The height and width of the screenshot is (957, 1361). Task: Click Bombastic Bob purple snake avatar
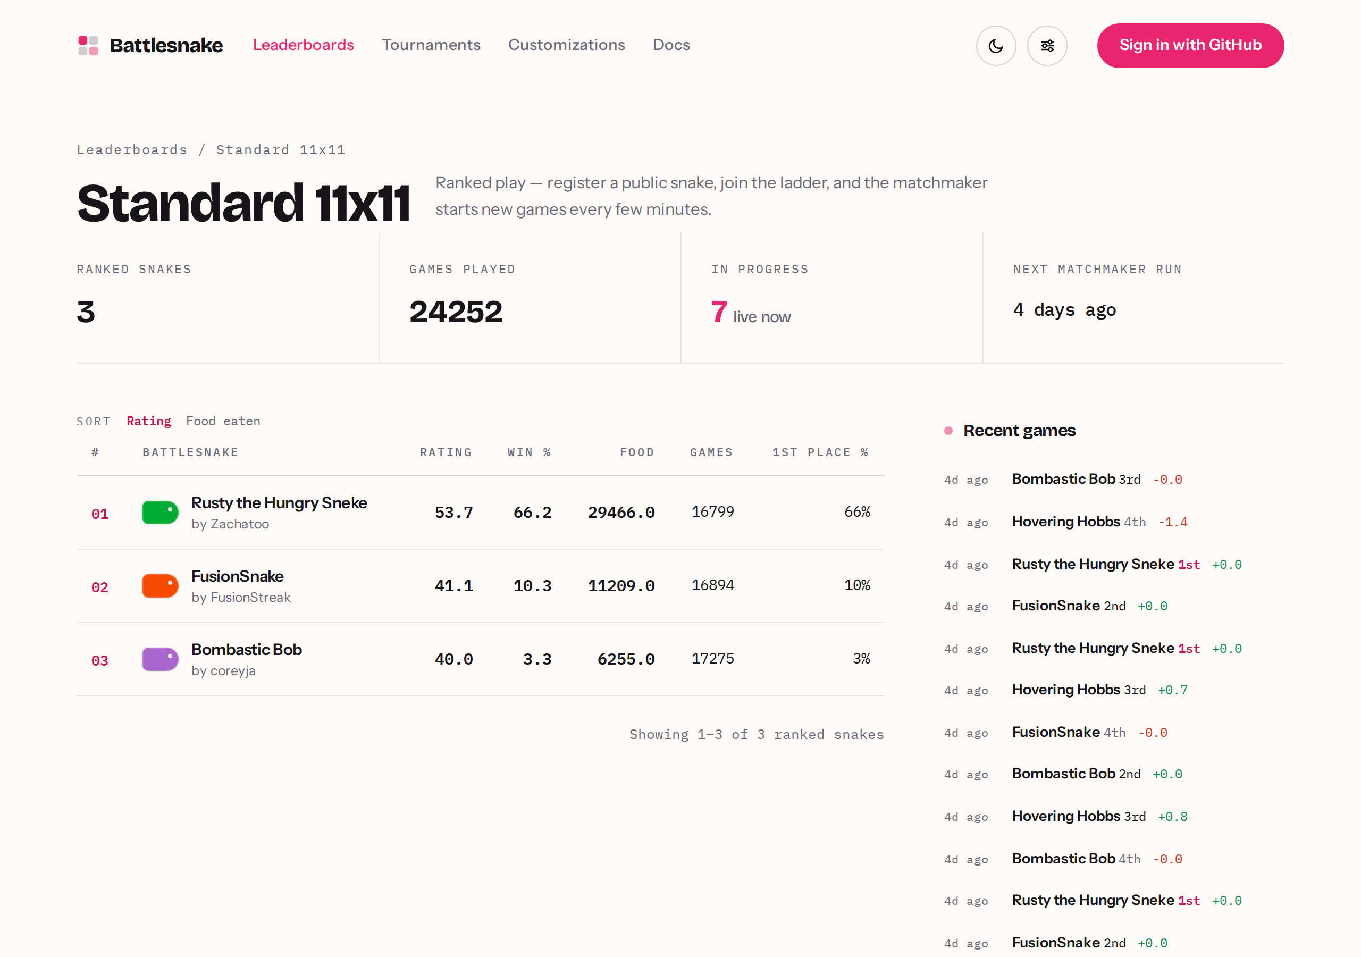point(160,659)
